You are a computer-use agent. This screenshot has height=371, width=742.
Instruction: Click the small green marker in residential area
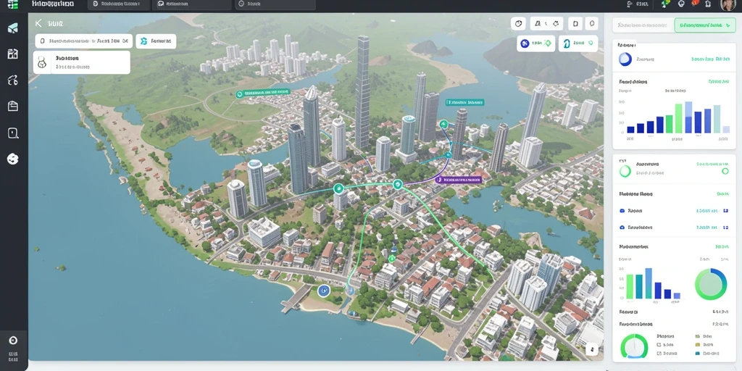click(x=391, y=259)
